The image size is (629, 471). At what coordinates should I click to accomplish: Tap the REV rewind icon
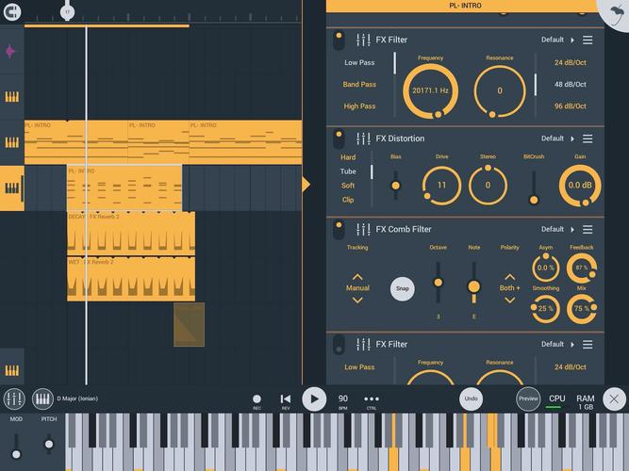[286, 399]
